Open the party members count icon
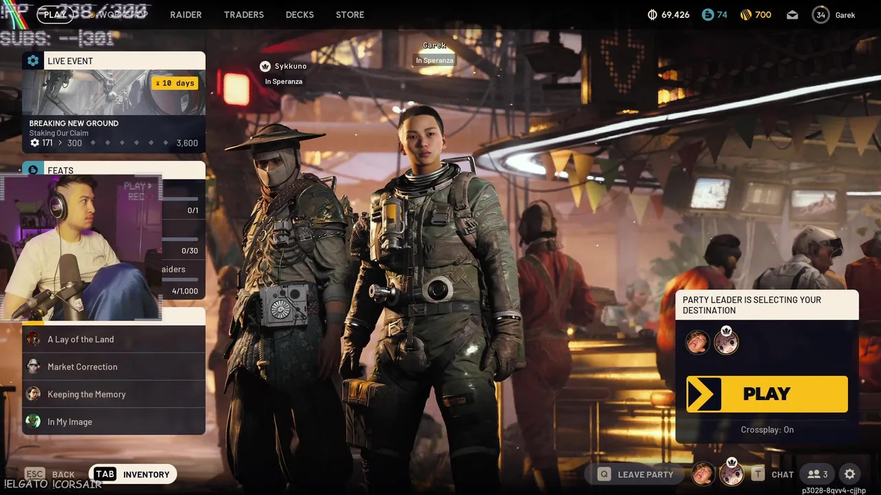 coord(818,474)
